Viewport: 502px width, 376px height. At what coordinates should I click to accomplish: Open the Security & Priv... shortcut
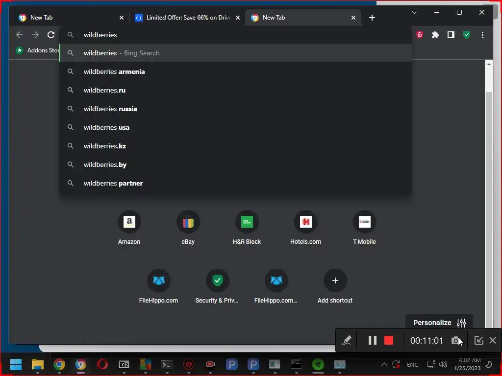[x=217, y=286]
